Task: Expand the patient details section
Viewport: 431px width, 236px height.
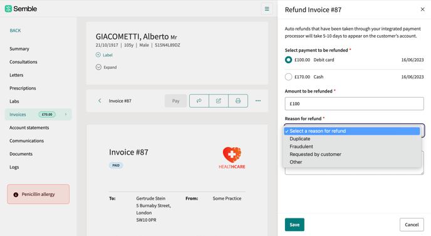Action: (x=106, y=67)
